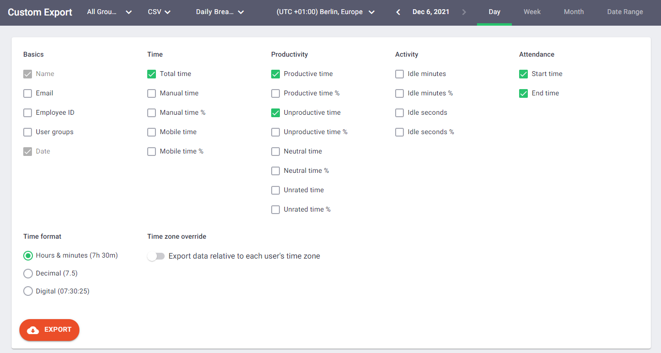Enable the Idle minutes checkbox
This screenshot has height=353, width=661.
(x=399, y=74)
